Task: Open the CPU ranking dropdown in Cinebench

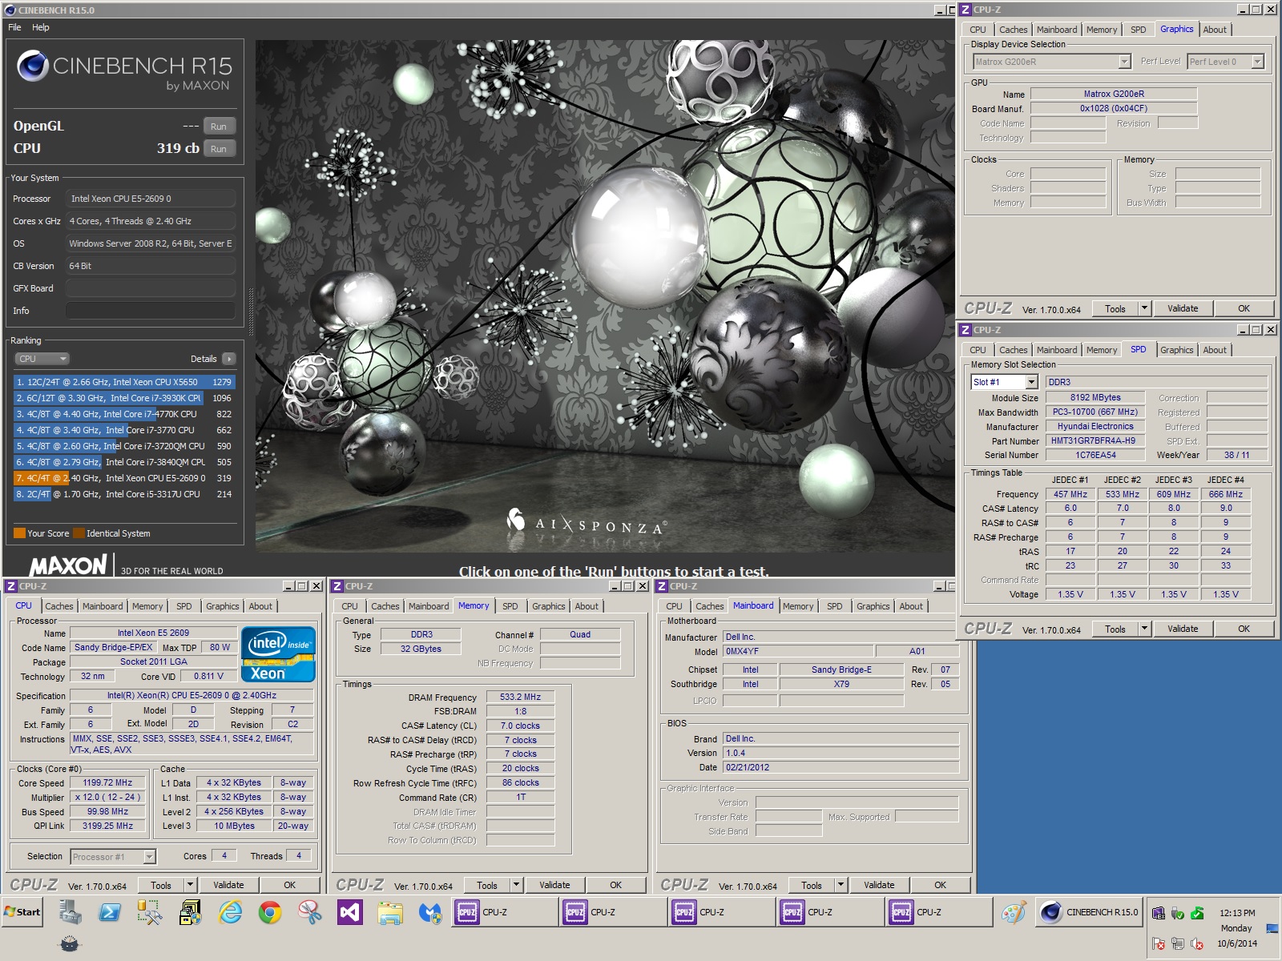Action: click(42, 359)
